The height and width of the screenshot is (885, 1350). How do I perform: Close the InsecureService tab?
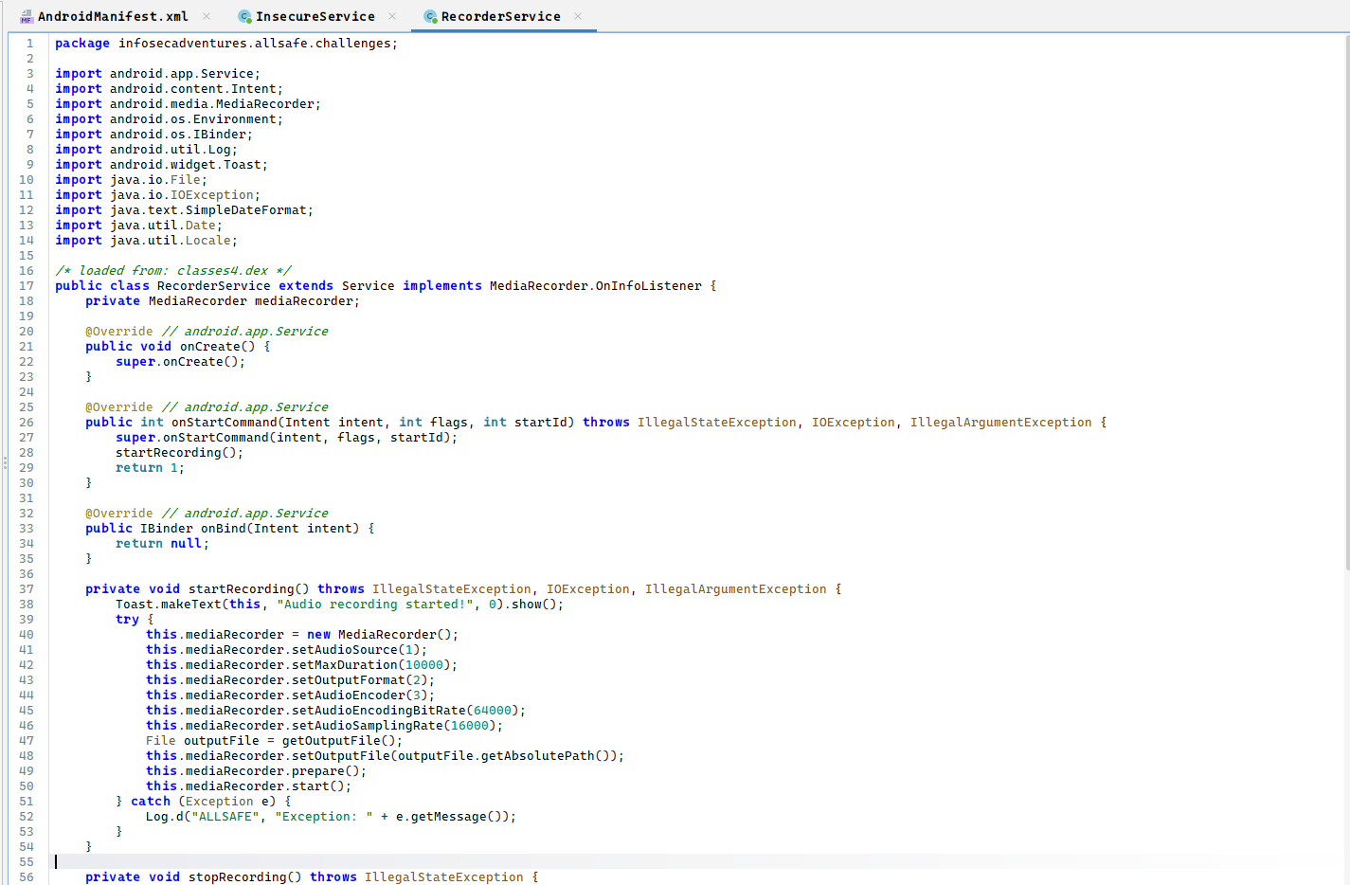coord(392,16)
